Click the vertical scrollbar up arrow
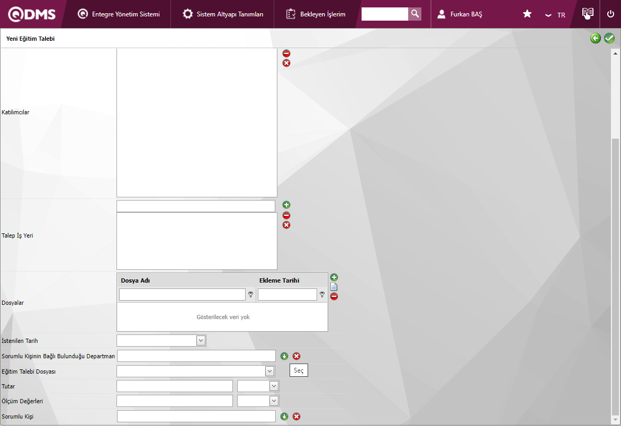Image resolution: width=621 pixels, height=426 pixels. [615, 53]
